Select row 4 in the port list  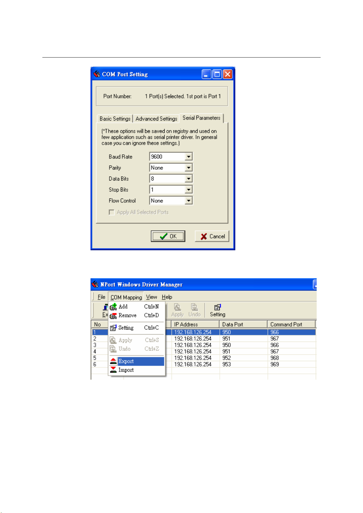click(x=204, y=351)
